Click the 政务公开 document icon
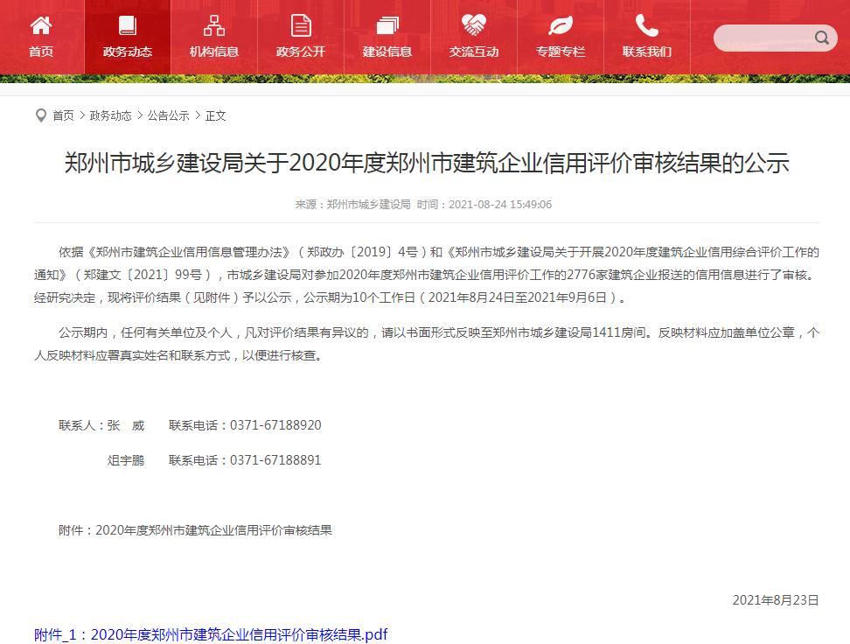This screenshot has height=644, width=850. (301, 24)
